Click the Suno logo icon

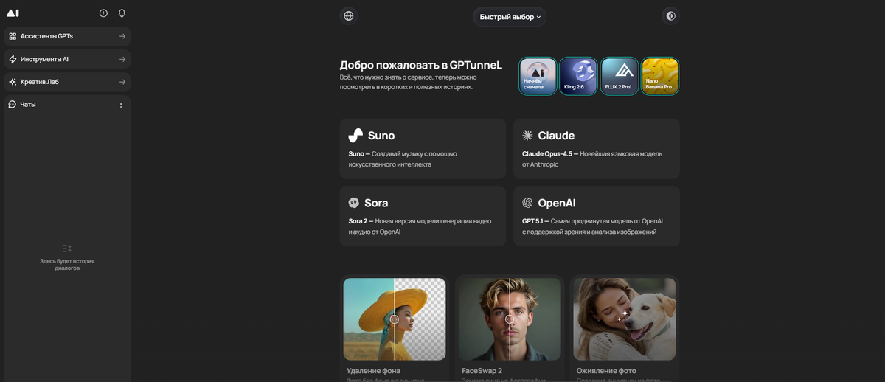[355, 136]
